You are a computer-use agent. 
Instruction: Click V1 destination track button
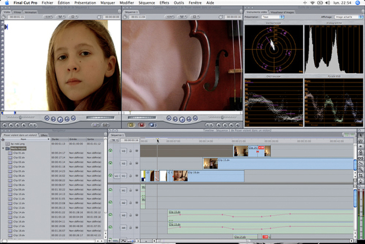click(124, 176)
